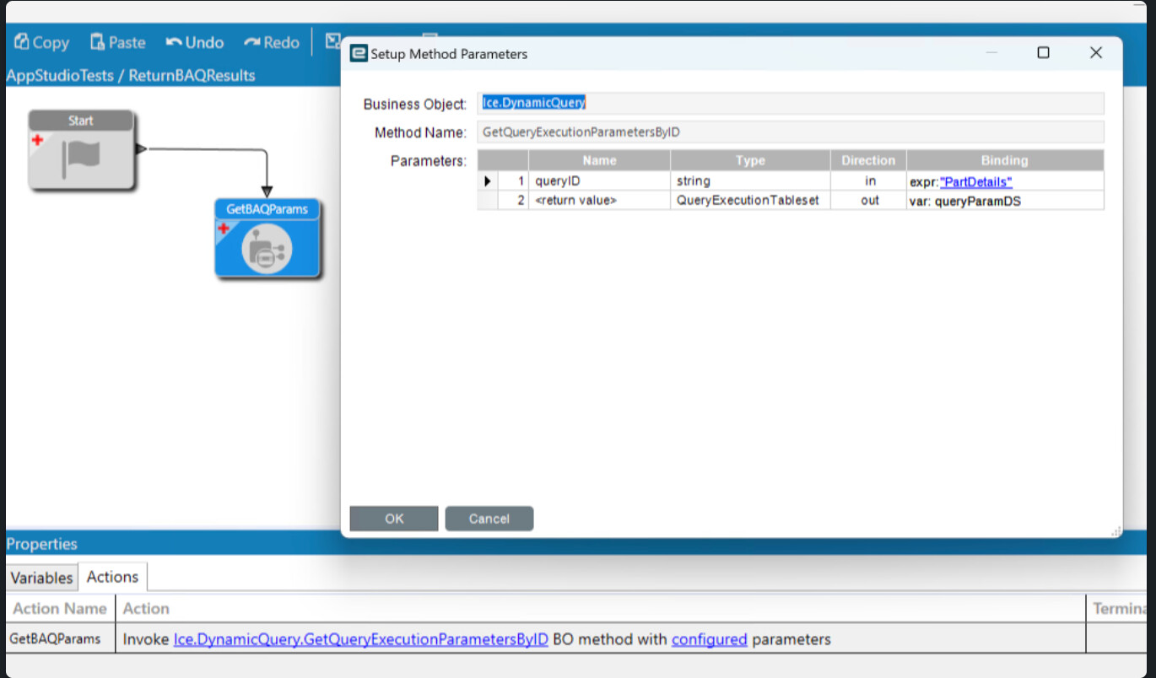Click the Copy toolbar button
1156x678 pixels.
coord(41,42)
